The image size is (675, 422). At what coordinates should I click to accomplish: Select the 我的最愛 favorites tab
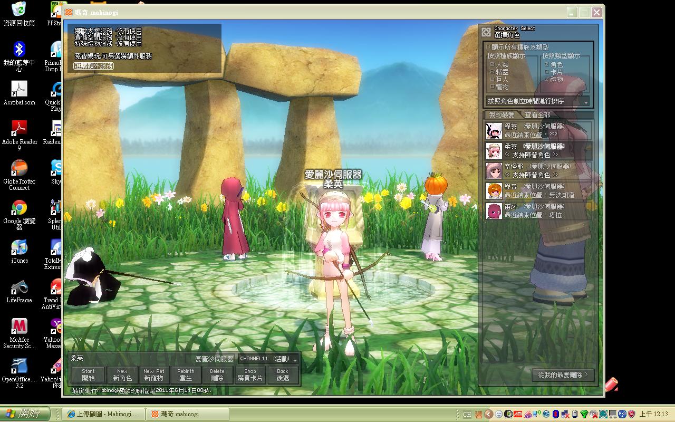point(501,114)
